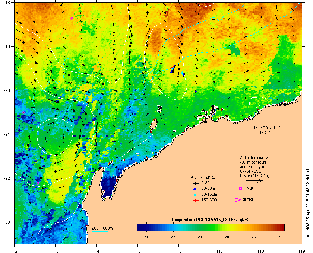Click the '80-150m' depth label

click(x=209, y=194)
